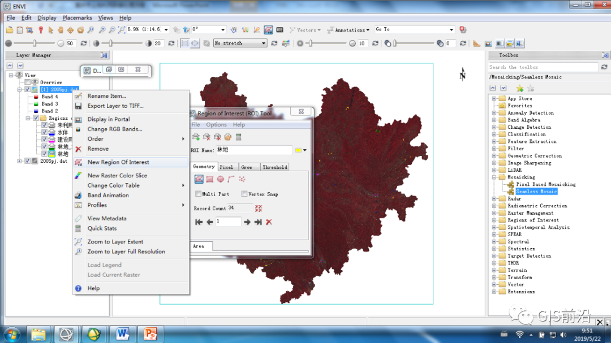
Task: Choose New Region Of Interest from context menu
Action: (131, 162)
